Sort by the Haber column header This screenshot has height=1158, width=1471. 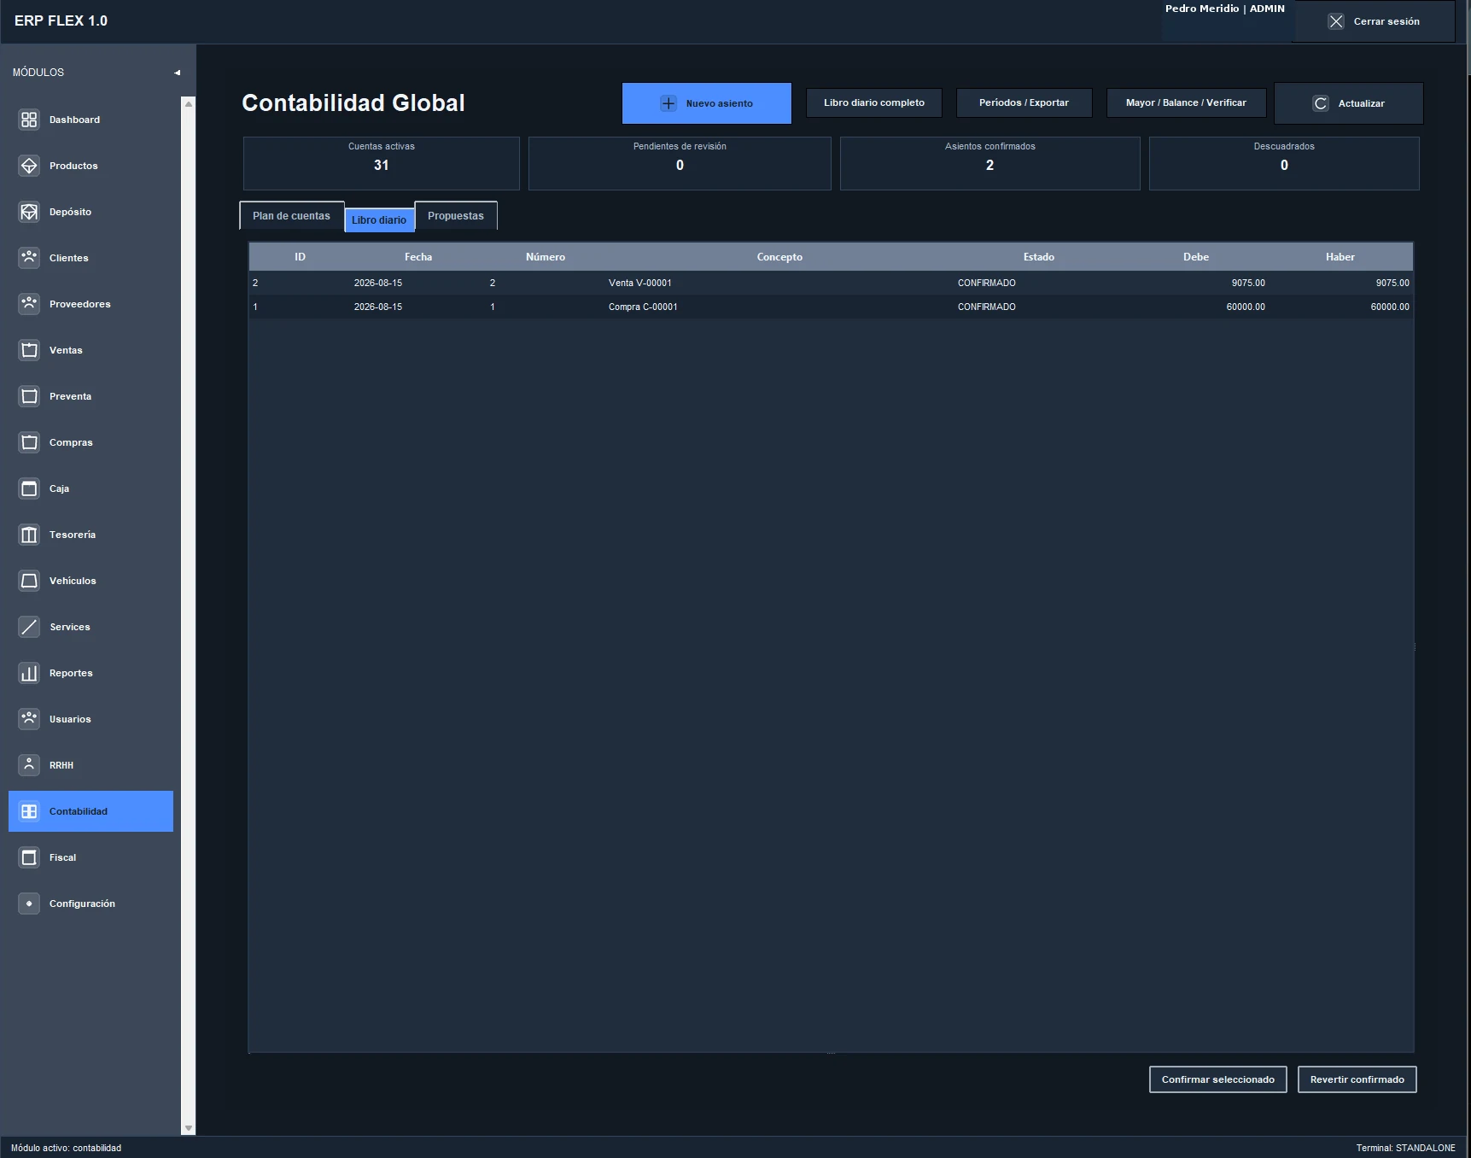click(1340, 257)
